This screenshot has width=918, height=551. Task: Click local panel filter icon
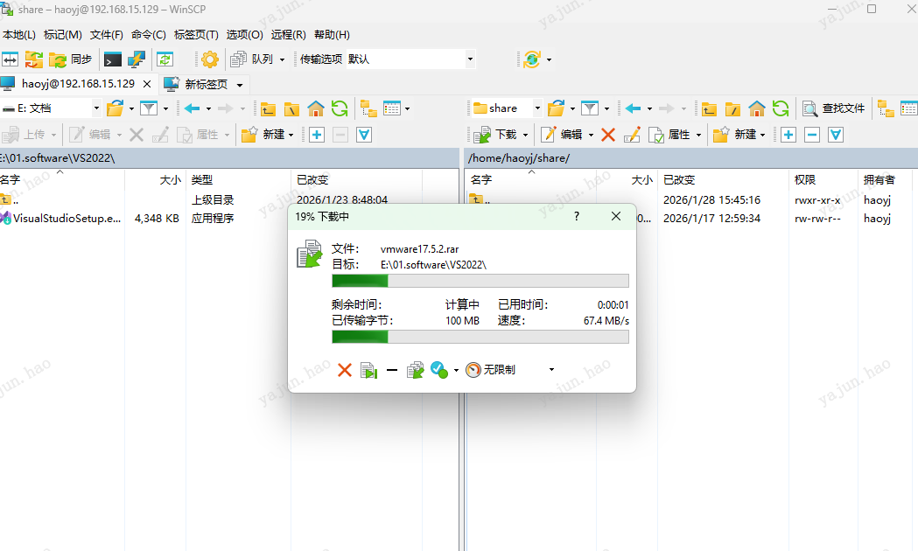click(x=149, y=108)
